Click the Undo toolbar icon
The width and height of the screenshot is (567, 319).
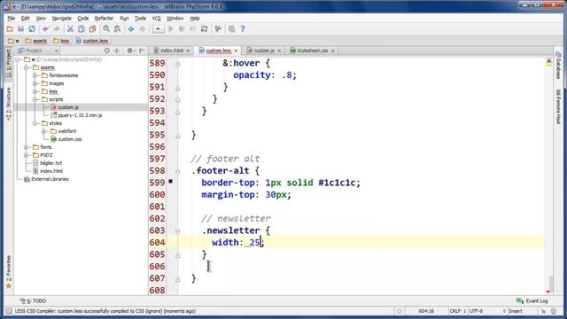click(45, 29)
